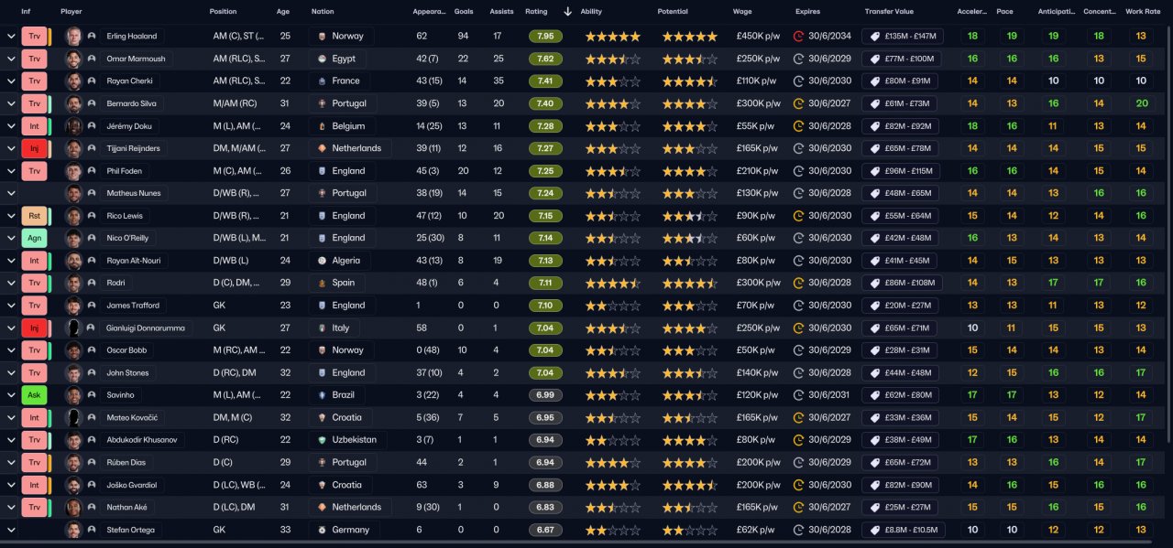Sort by the Age column header

click(283, 12)
